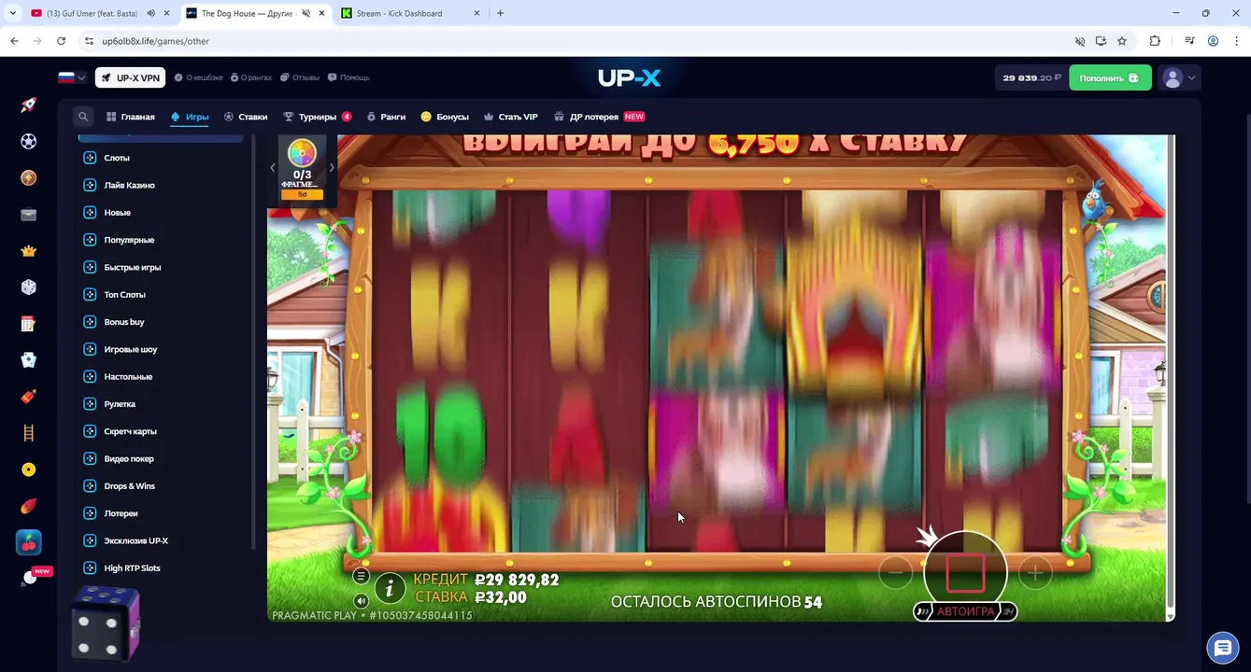Decrease the bet with minus button
This screenshot has width=1251, height=672.
[x=895, y=572]
